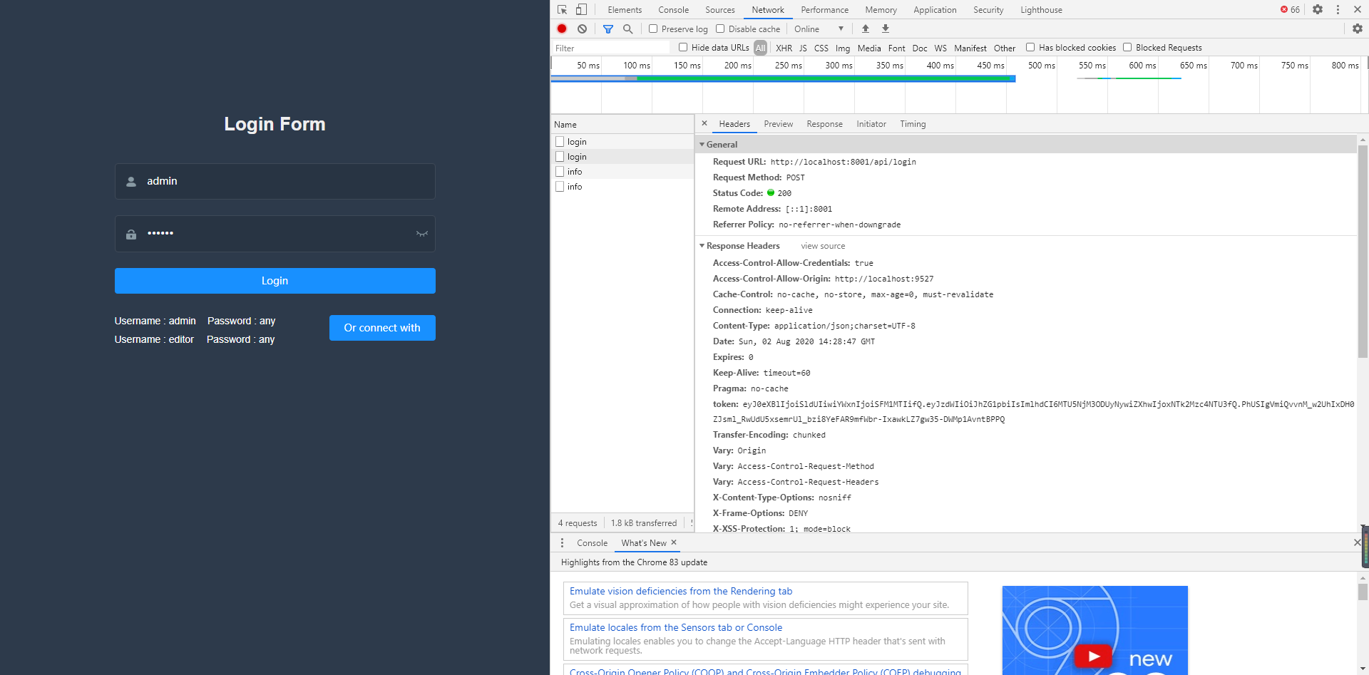Collapse the Response Headers section

coord(702,245)
